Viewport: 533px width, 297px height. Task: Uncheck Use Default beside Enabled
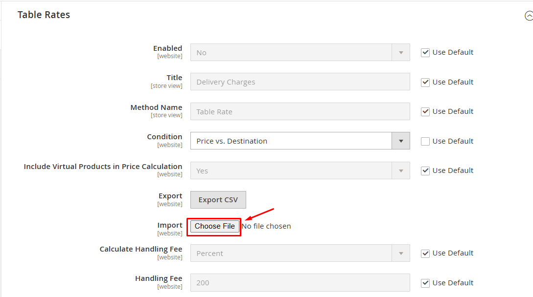(425, 52)
